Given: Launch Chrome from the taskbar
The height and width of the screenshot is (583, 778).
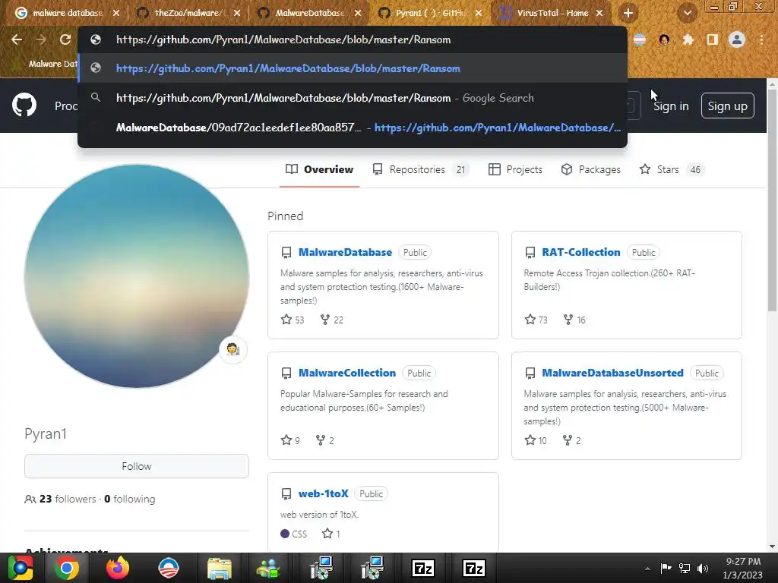Looking at the screenshot, I should [67, 568].
